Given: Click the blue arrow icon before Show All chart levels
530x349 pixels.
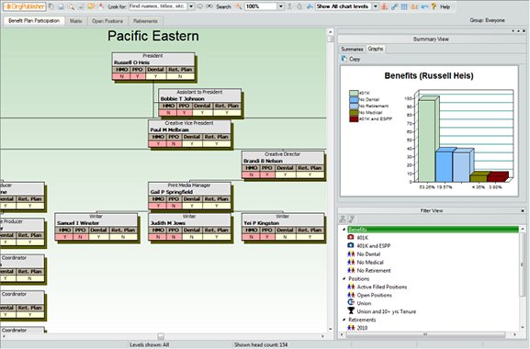Looking at the screenshot, I should 310,6.
